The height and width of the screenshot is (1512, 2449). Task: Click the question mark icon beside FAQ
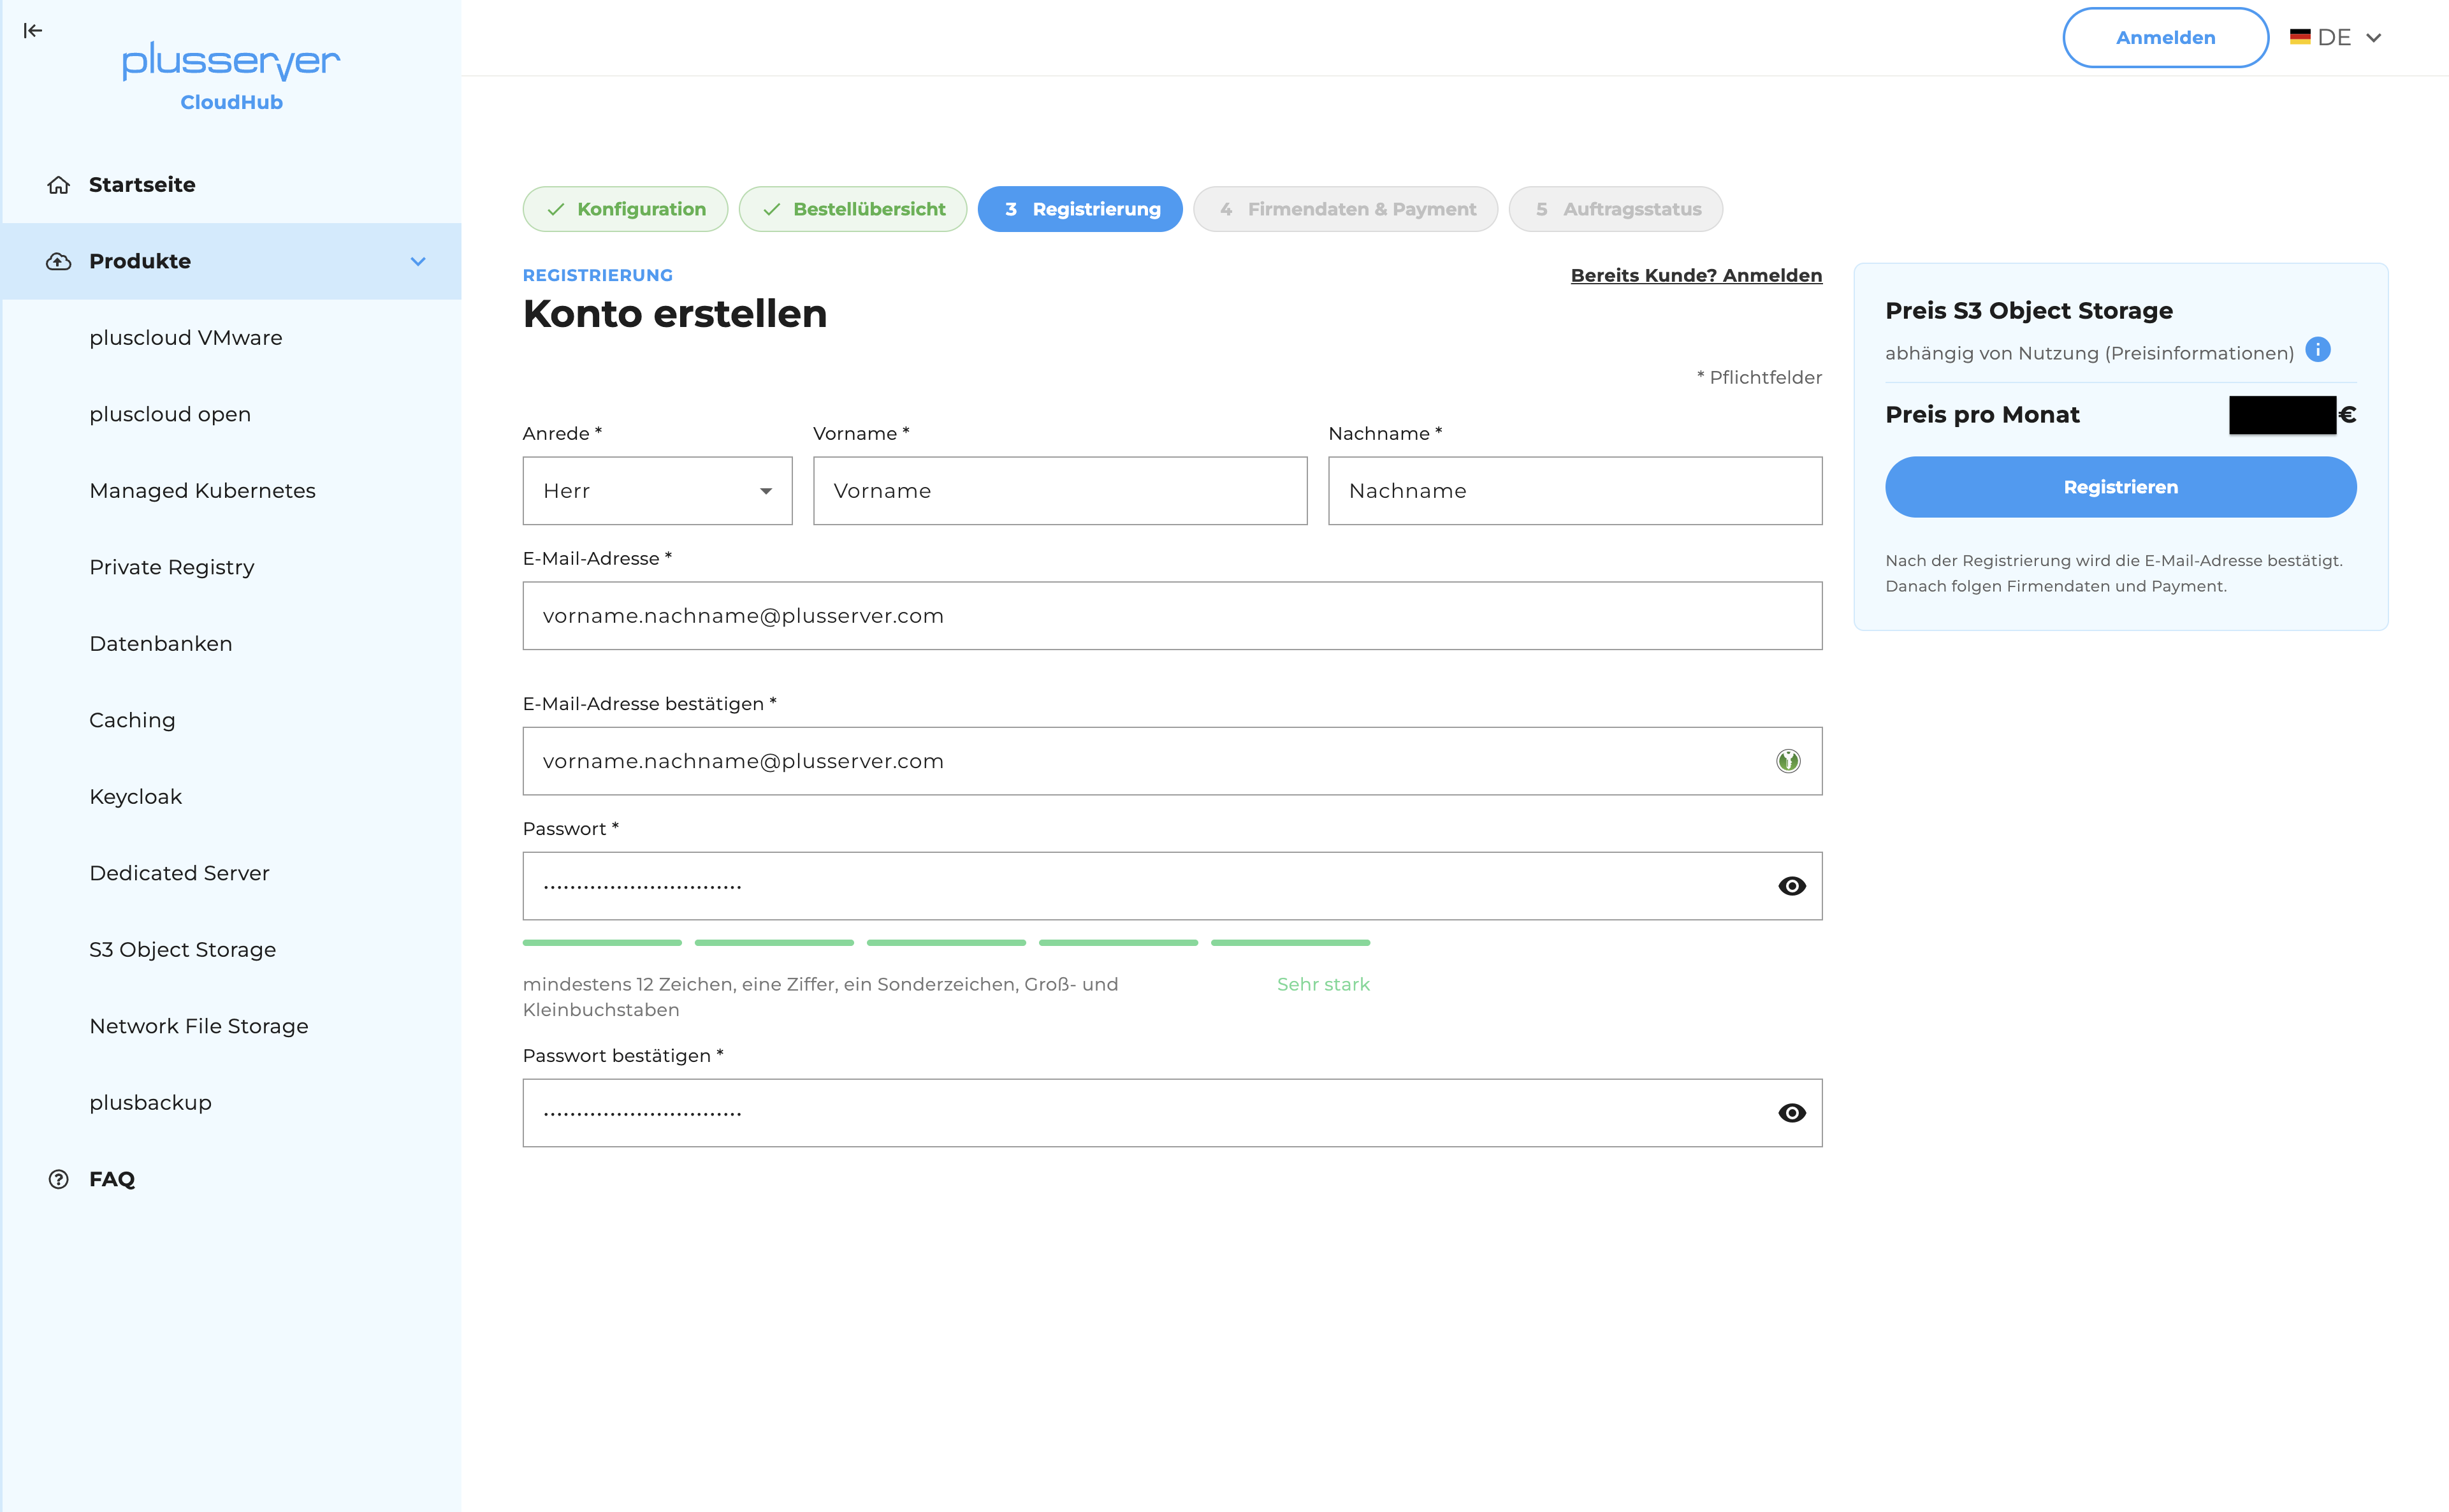[59, 1179]
